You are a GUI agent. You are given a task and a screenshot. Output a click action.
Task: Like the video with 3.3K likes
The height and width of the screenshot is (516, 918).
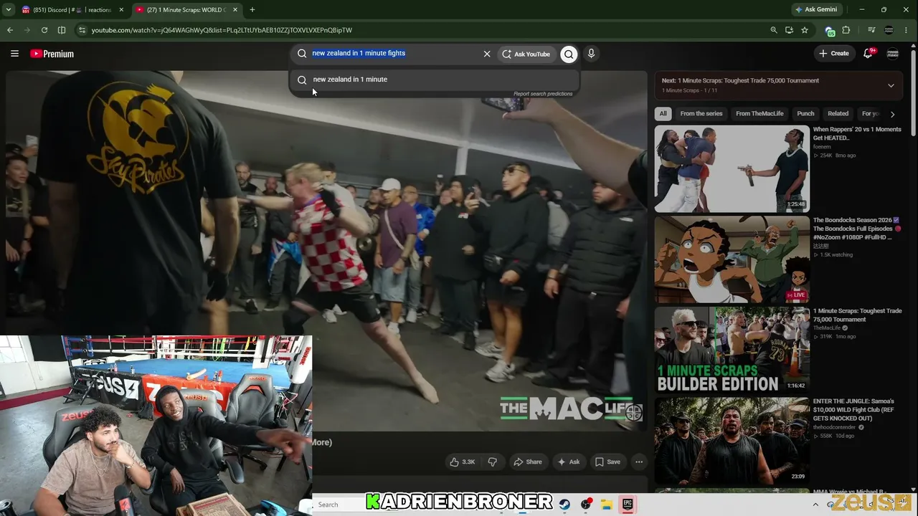[x=462, y=462]
